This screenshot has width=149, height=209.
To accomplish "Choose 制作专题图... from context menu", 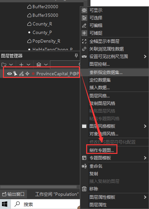I will tap(102, 150).
